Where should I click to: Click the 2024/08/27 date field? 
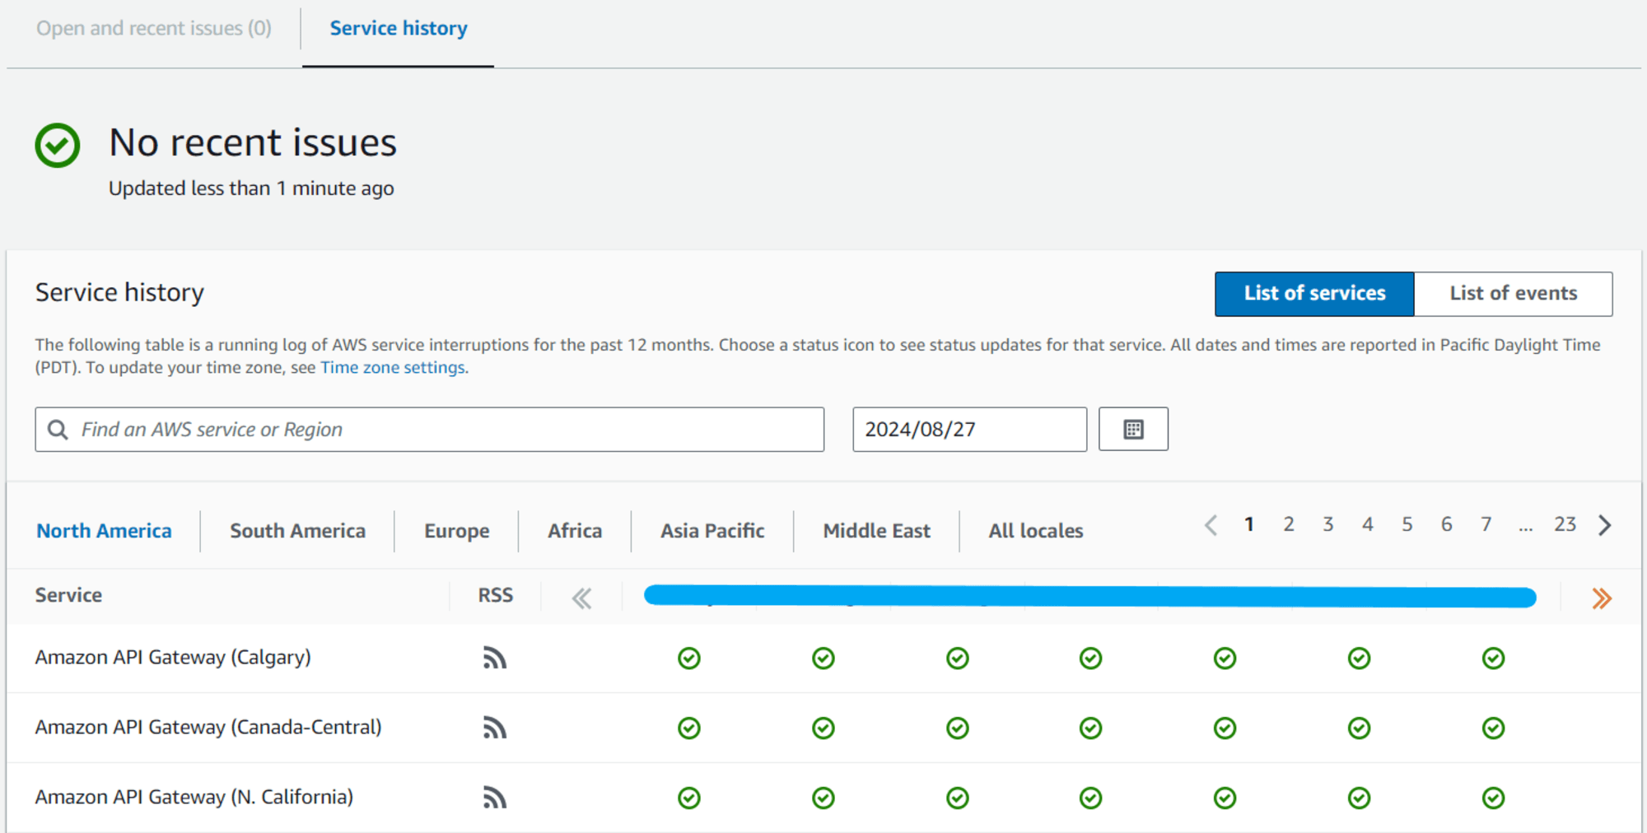[969, 429]
